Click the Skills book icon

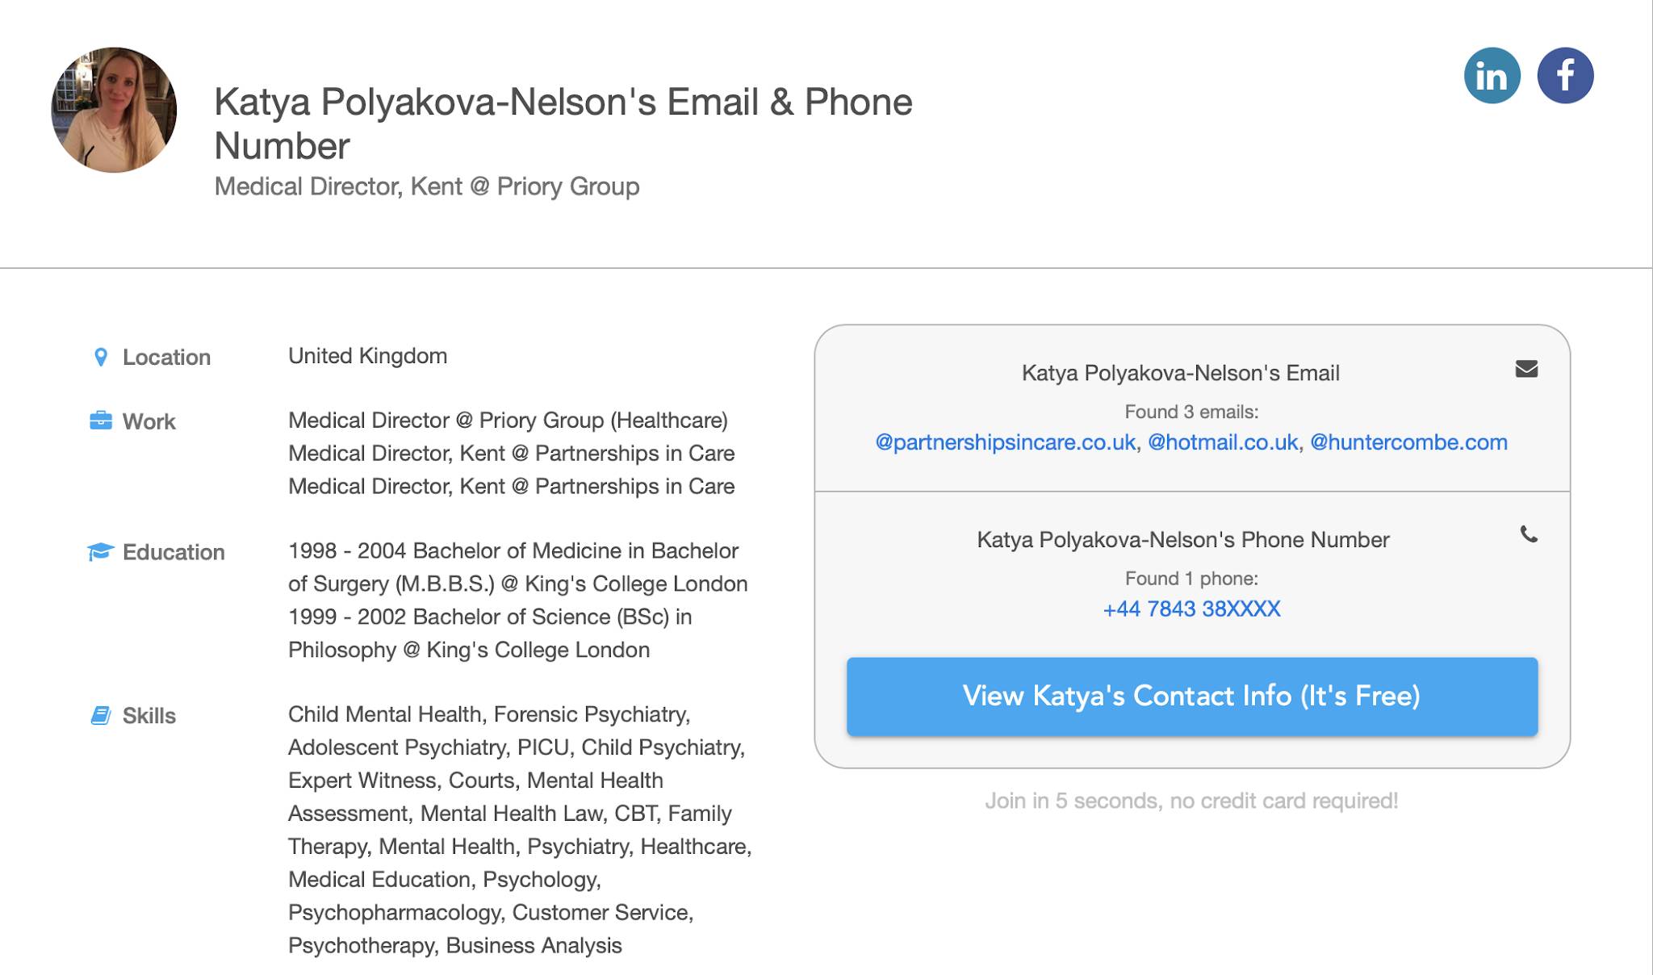(x=101, y=715)
